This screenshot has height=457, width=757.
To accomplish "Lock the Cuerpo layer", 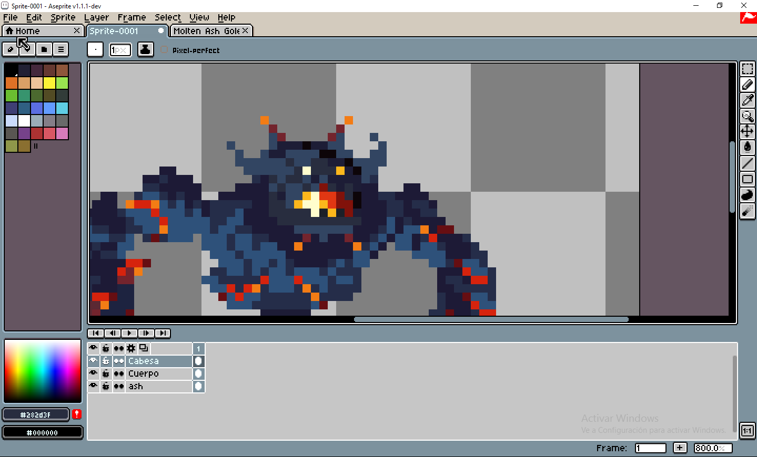I will [106, 373].
